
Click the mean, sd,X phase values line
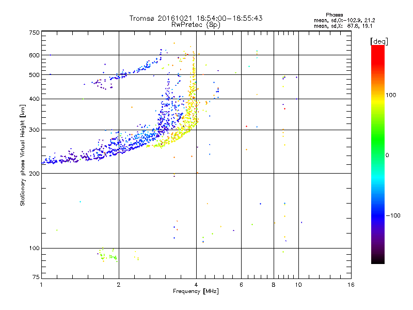tap(352, 26)
